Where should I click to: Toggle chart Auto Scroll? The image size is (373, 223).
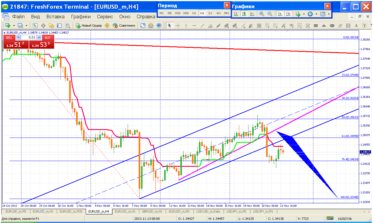280,14
